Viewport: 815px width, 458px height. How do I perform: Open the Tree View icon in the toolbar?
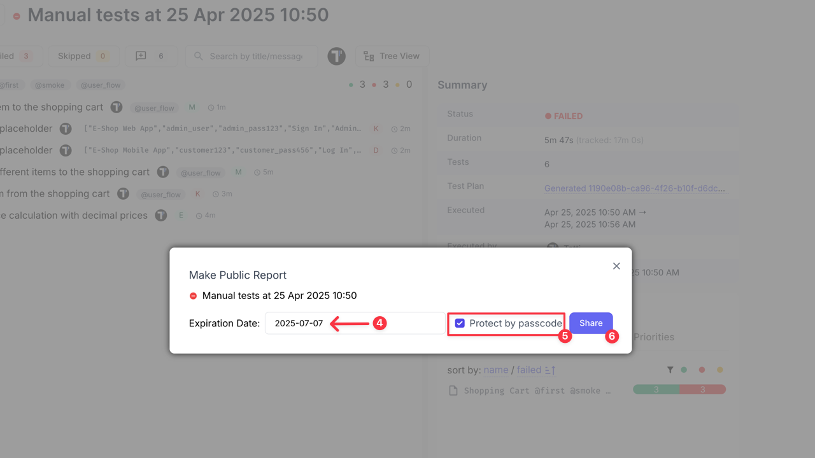pyautogui.click(x=368, y=56)
